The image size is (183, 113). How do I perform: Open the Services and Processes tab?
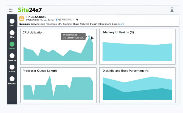[44, 24]
